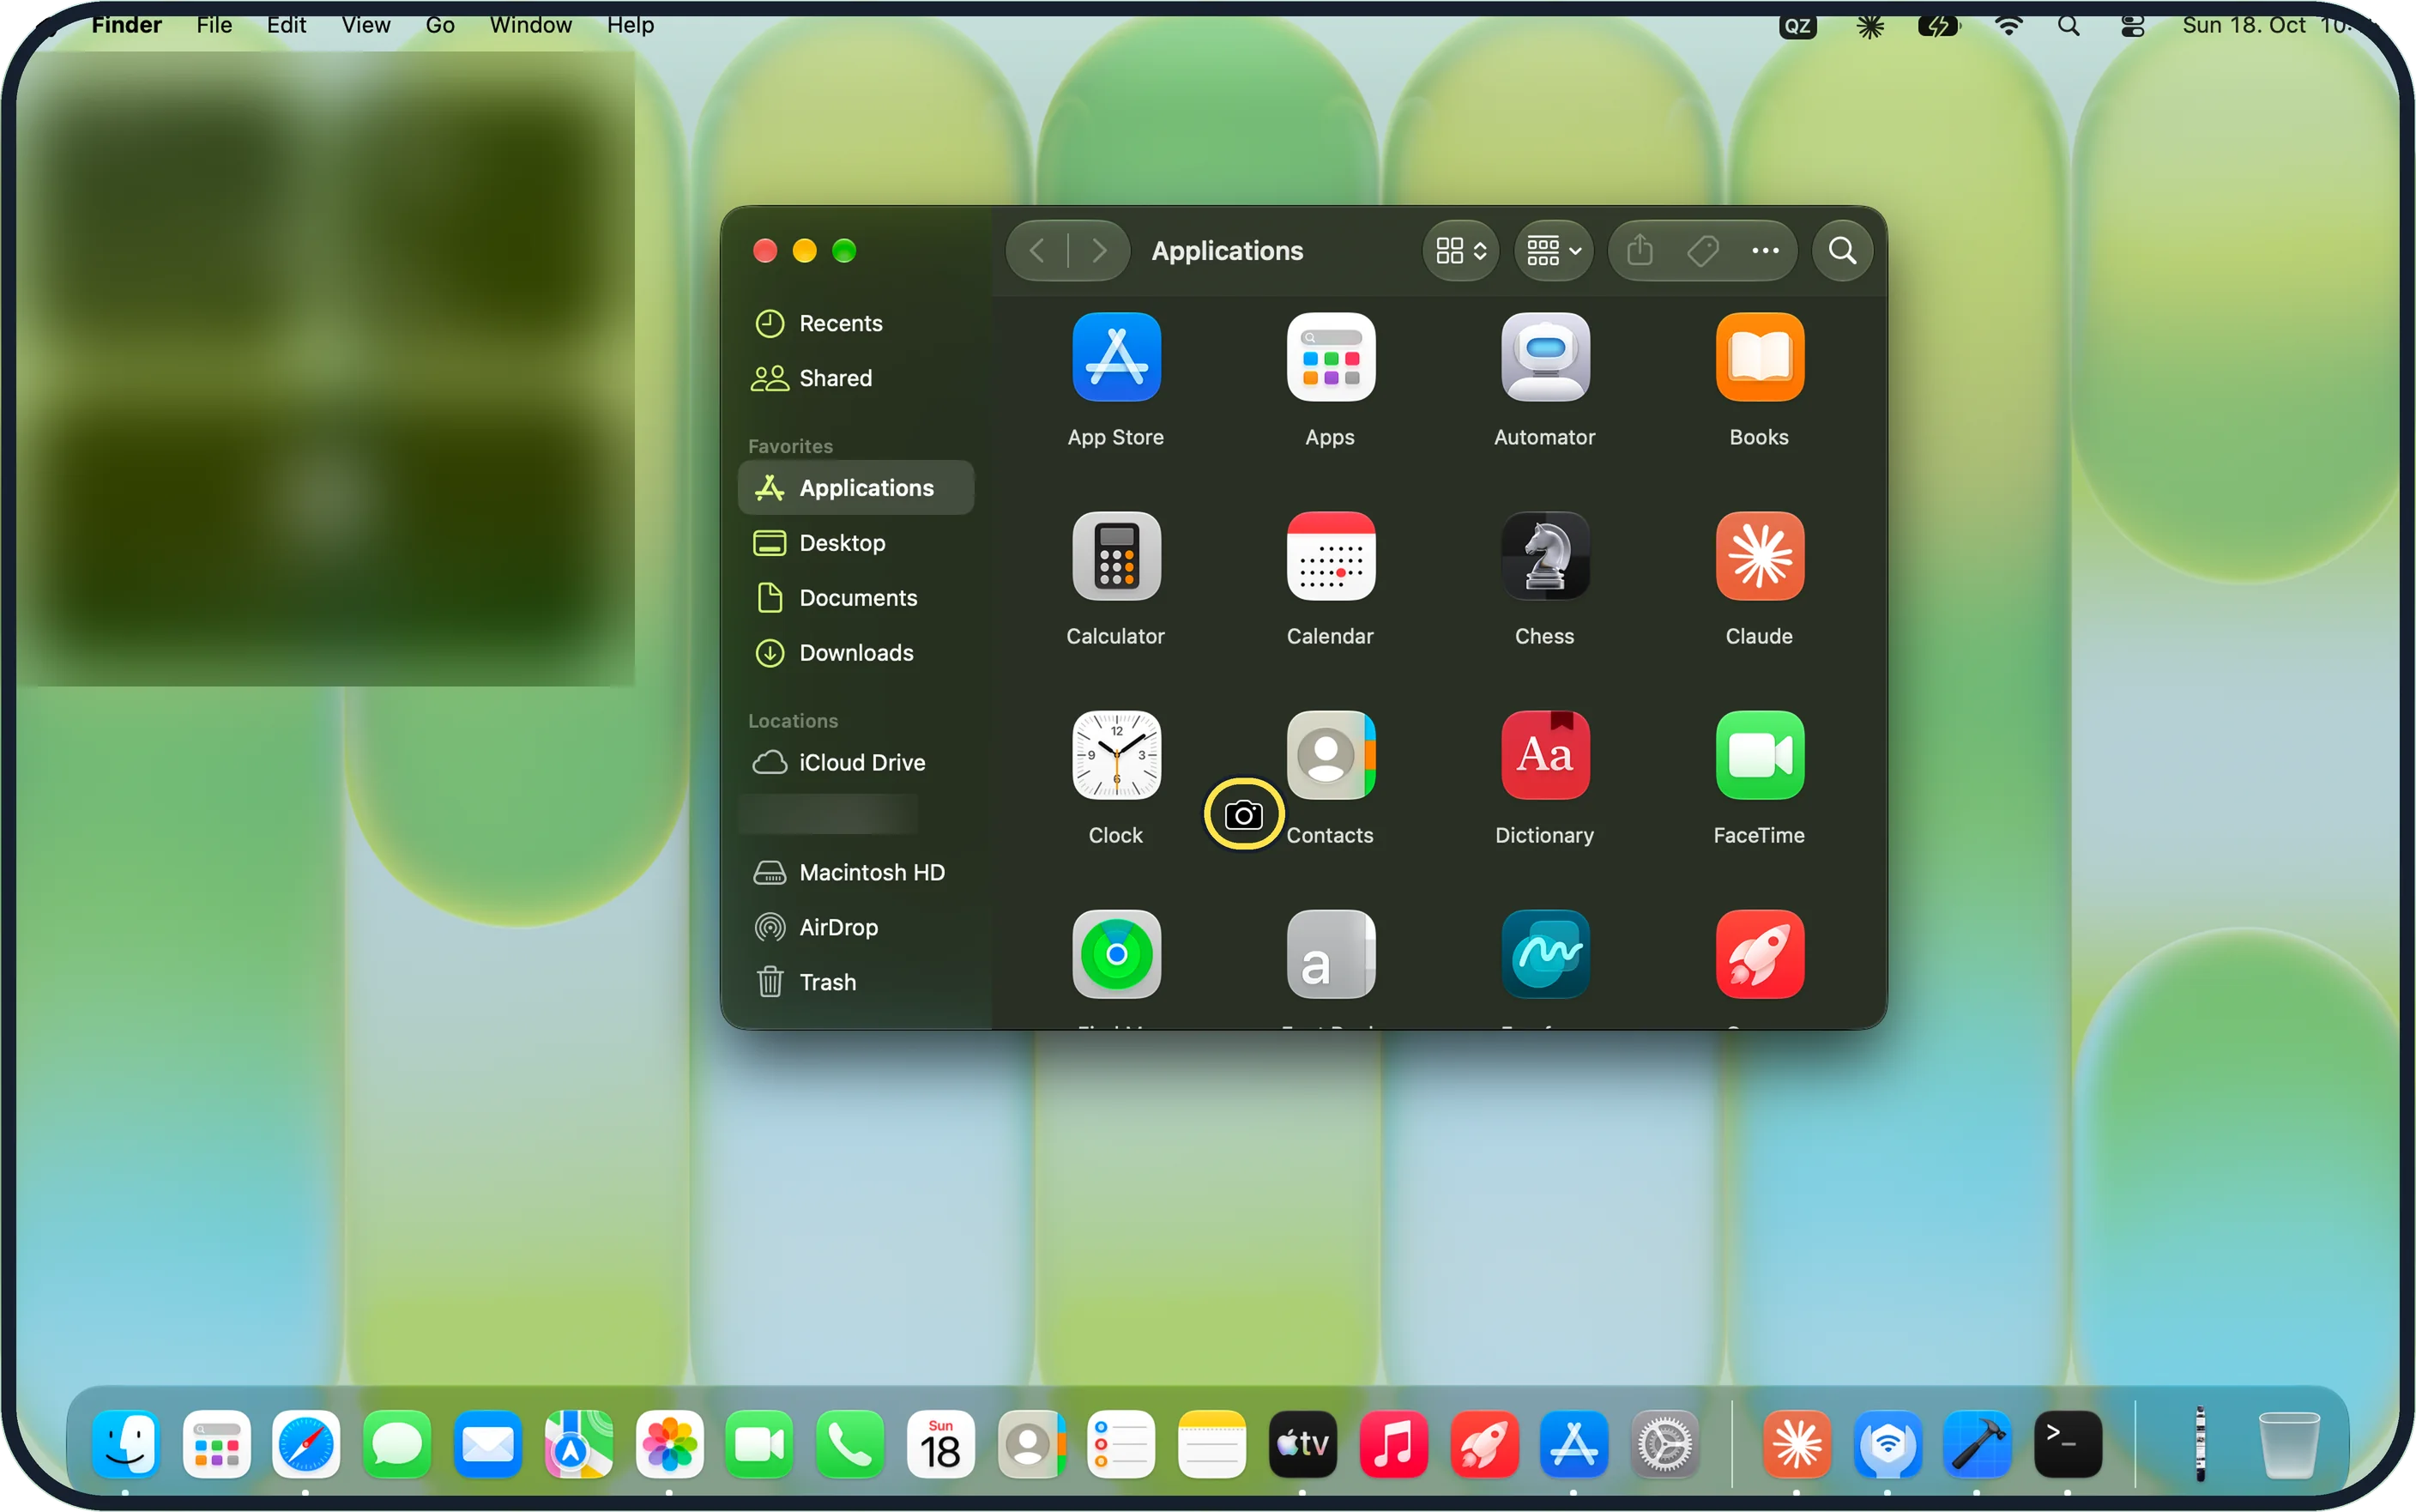This screenshot has width=2416, height=1512.
Task: Open the View menu
Action: [x=365, y=25]
